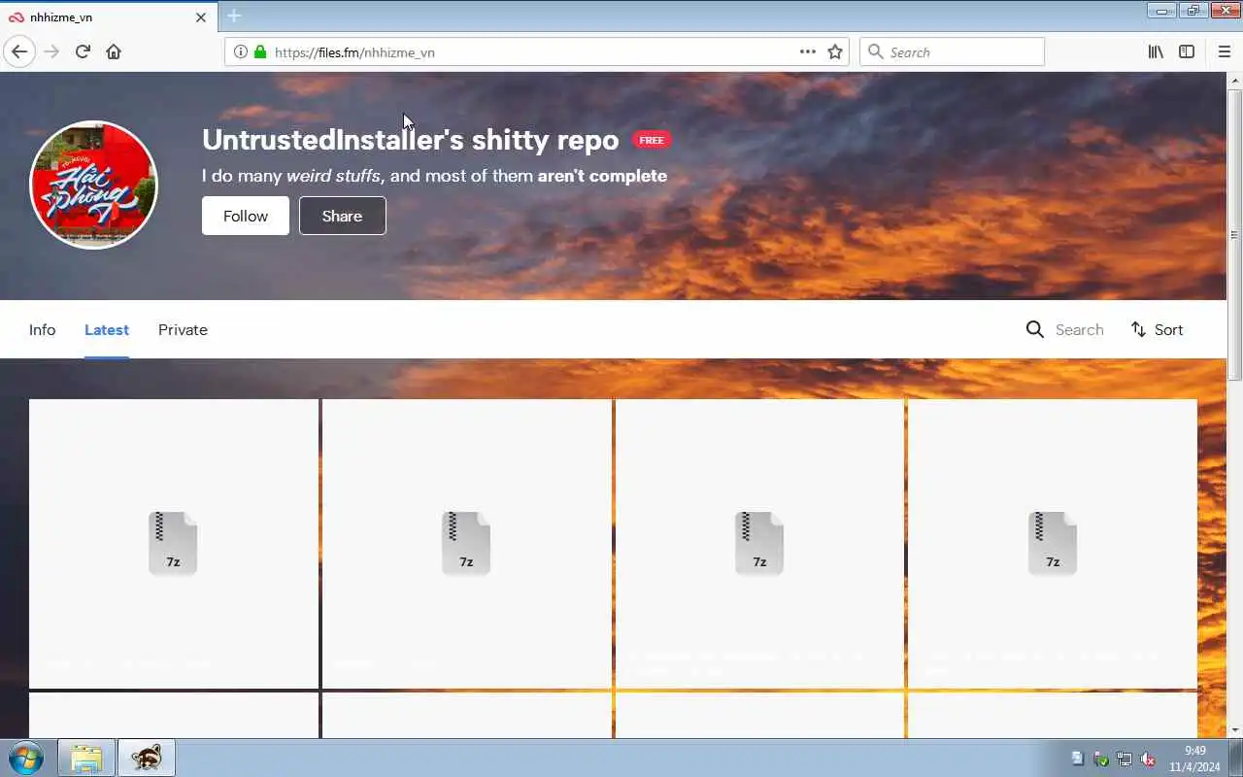Select the nhhizme_vn browser tab
This screenshot has width=1243, height=777.
(x=107, y=17)
